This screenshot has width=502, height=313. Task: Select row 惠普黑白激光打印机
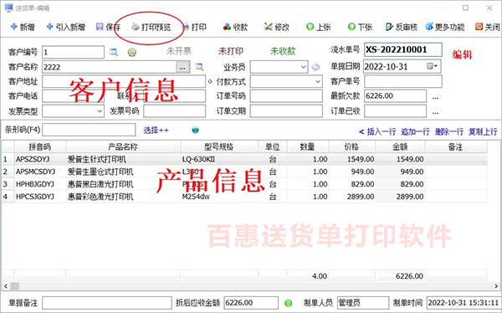pyautogui.click(x=244, y=184)
